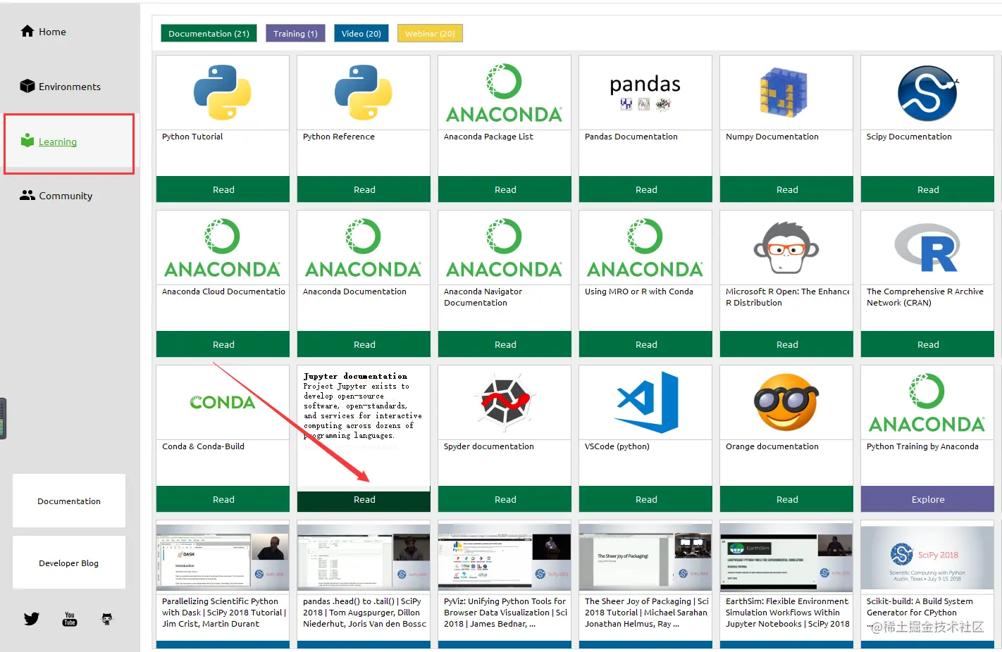
Task: Open the YouTube icon in sidebar
Action: point(70,619)
